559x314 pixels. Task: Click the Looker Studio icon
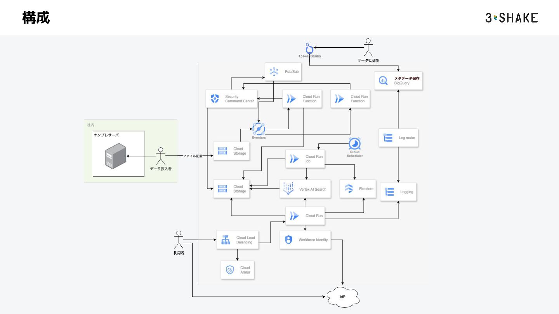tap(309, 48)
